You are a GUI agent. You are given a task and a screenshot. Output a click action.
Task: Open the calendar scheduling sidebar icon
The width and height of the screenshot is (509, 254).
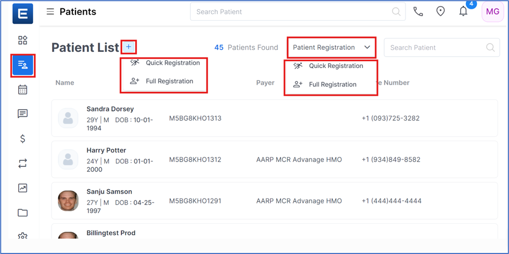22,90
